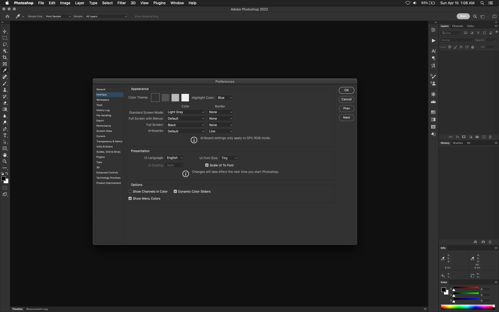Open the Filter menu
The height and width of the screenshot is (312, 499).
[121, 3]
